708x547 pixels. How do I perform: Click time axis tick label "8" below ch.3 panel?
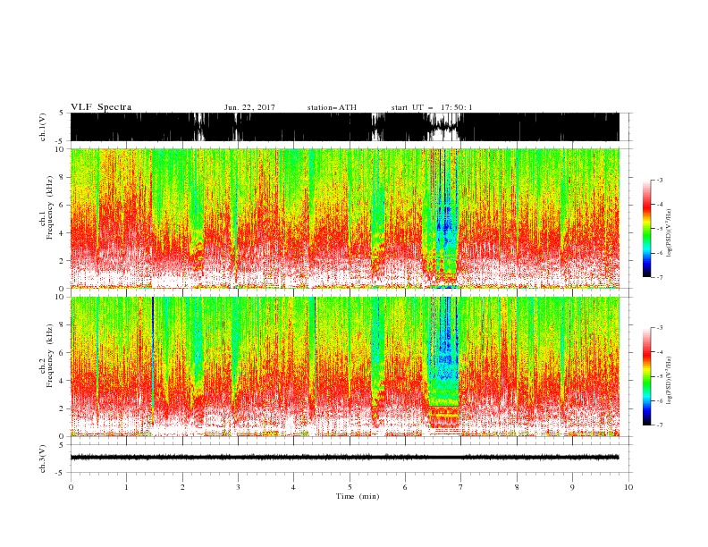(x=517, y=487)
